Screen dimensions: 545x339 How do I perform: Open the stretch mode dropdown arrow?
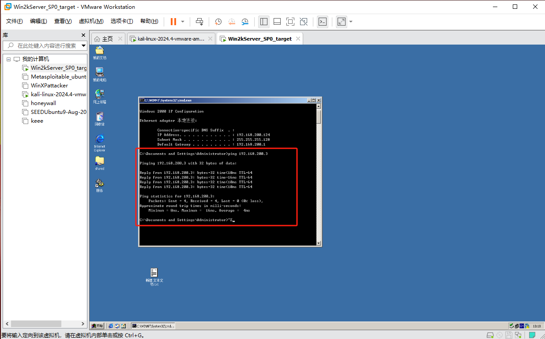click(351, 21)
